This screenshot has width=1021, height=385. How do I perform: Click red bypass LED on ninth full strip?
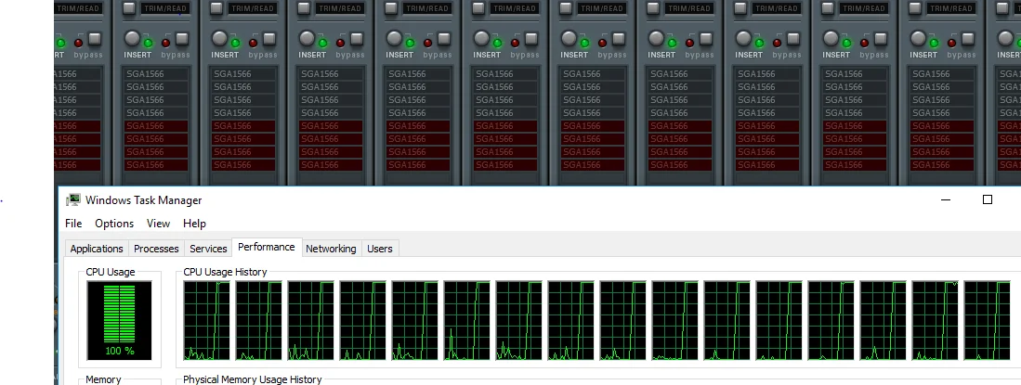(x=864, y=43)
